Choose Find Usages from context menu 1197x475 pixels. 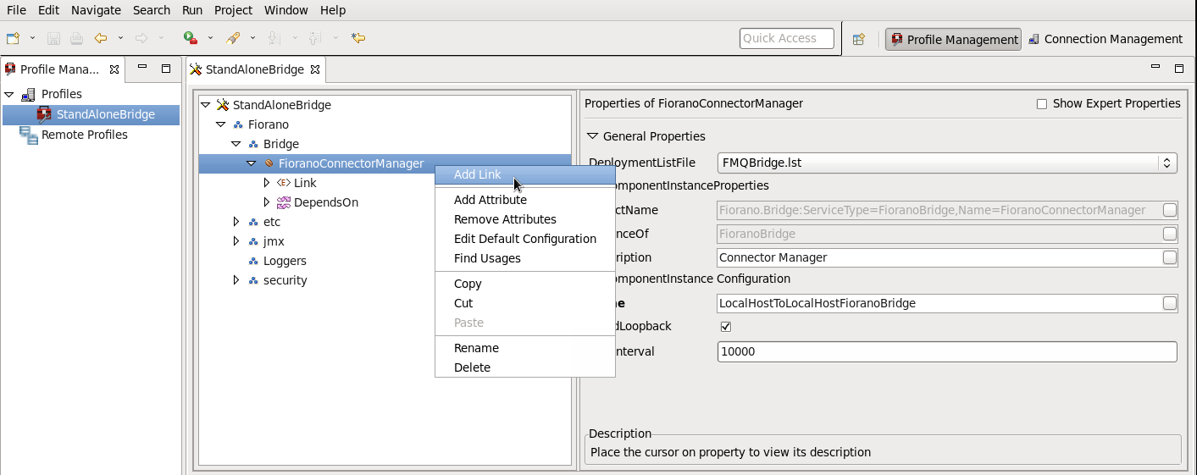pyautogui.click(x=525, y=258)
